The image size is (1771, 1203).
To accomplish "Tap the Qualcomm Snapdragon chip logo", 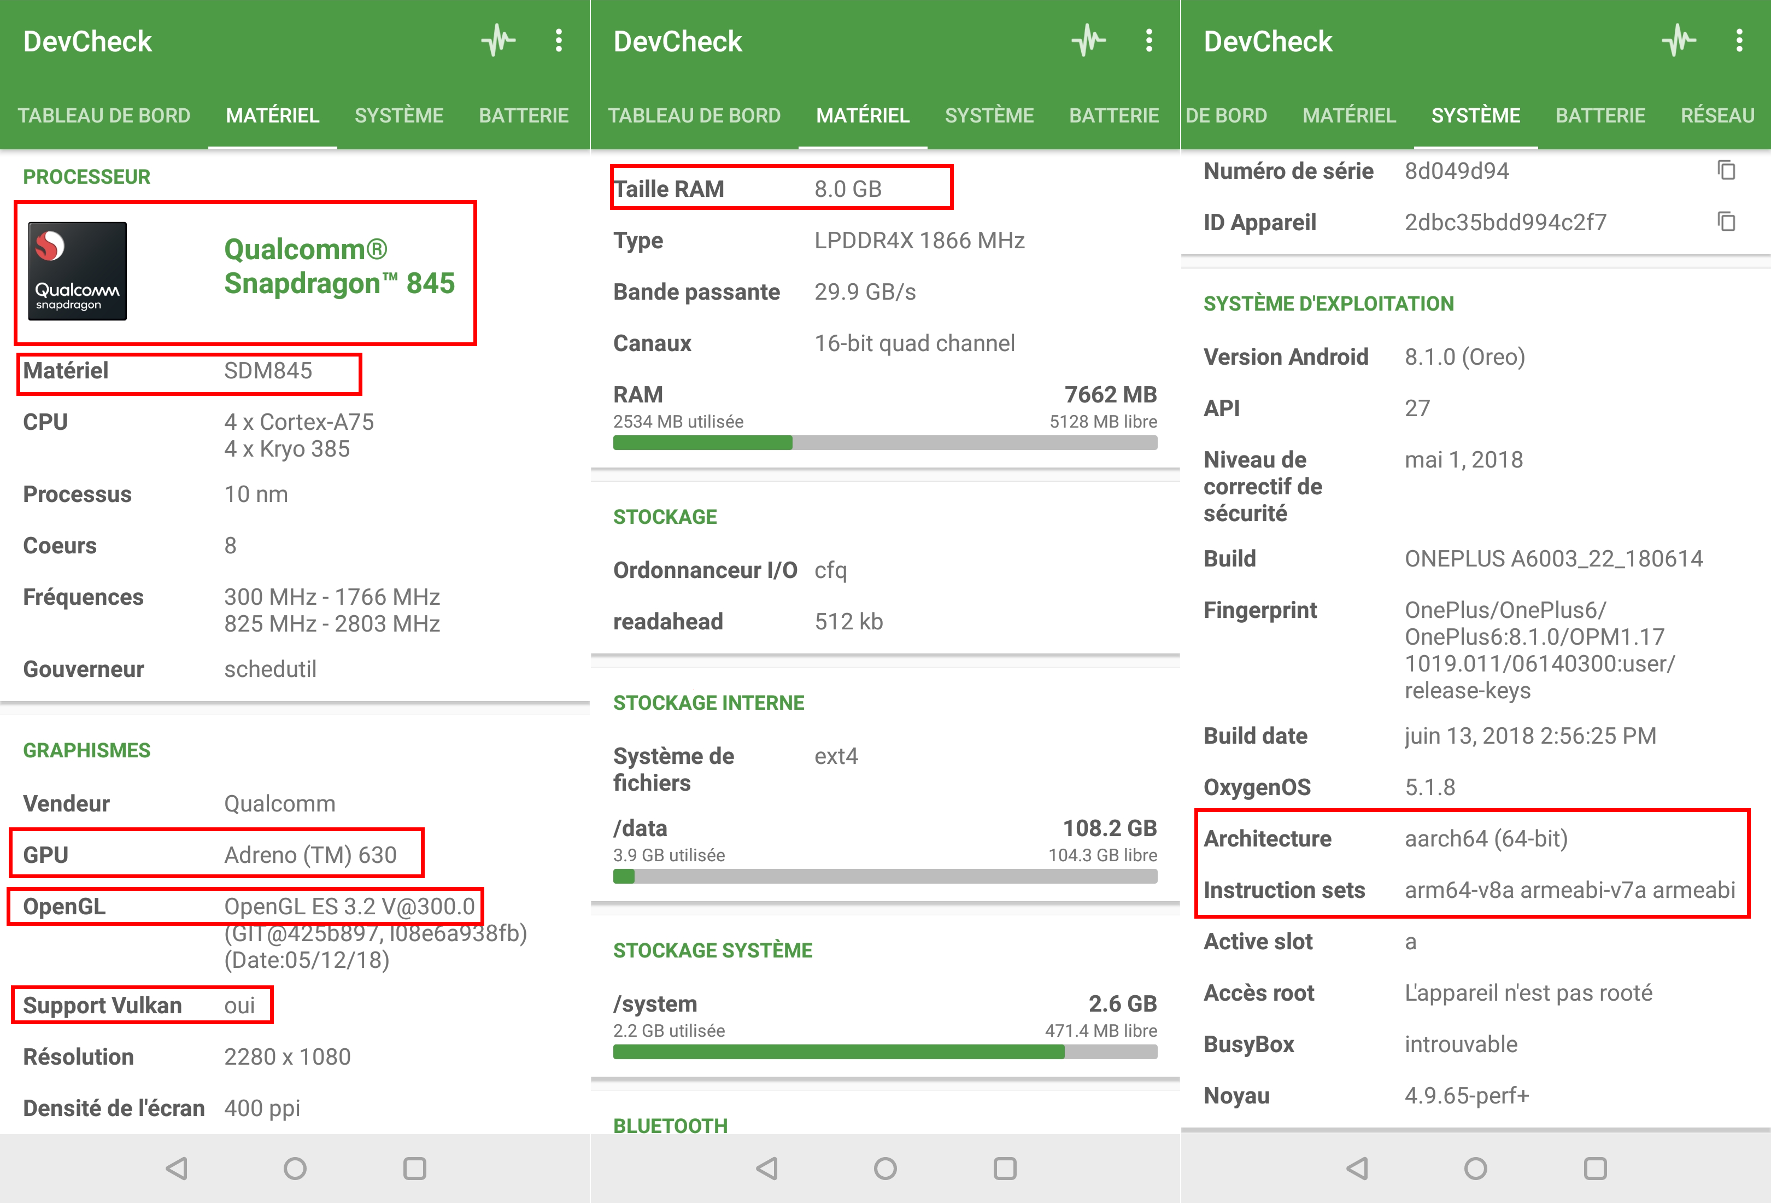I will click(x=77, y=271).
